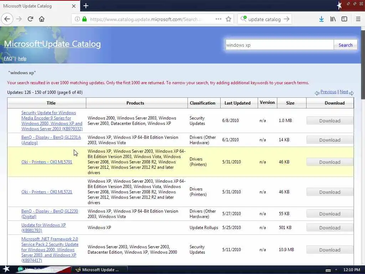Open Security Update for Windows Media Encoder KB979332
The height and width of the screenshot is (274, 365).
[52, 121]
